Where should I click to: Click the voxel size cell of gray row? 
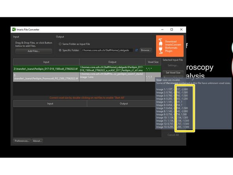(153, 77)
